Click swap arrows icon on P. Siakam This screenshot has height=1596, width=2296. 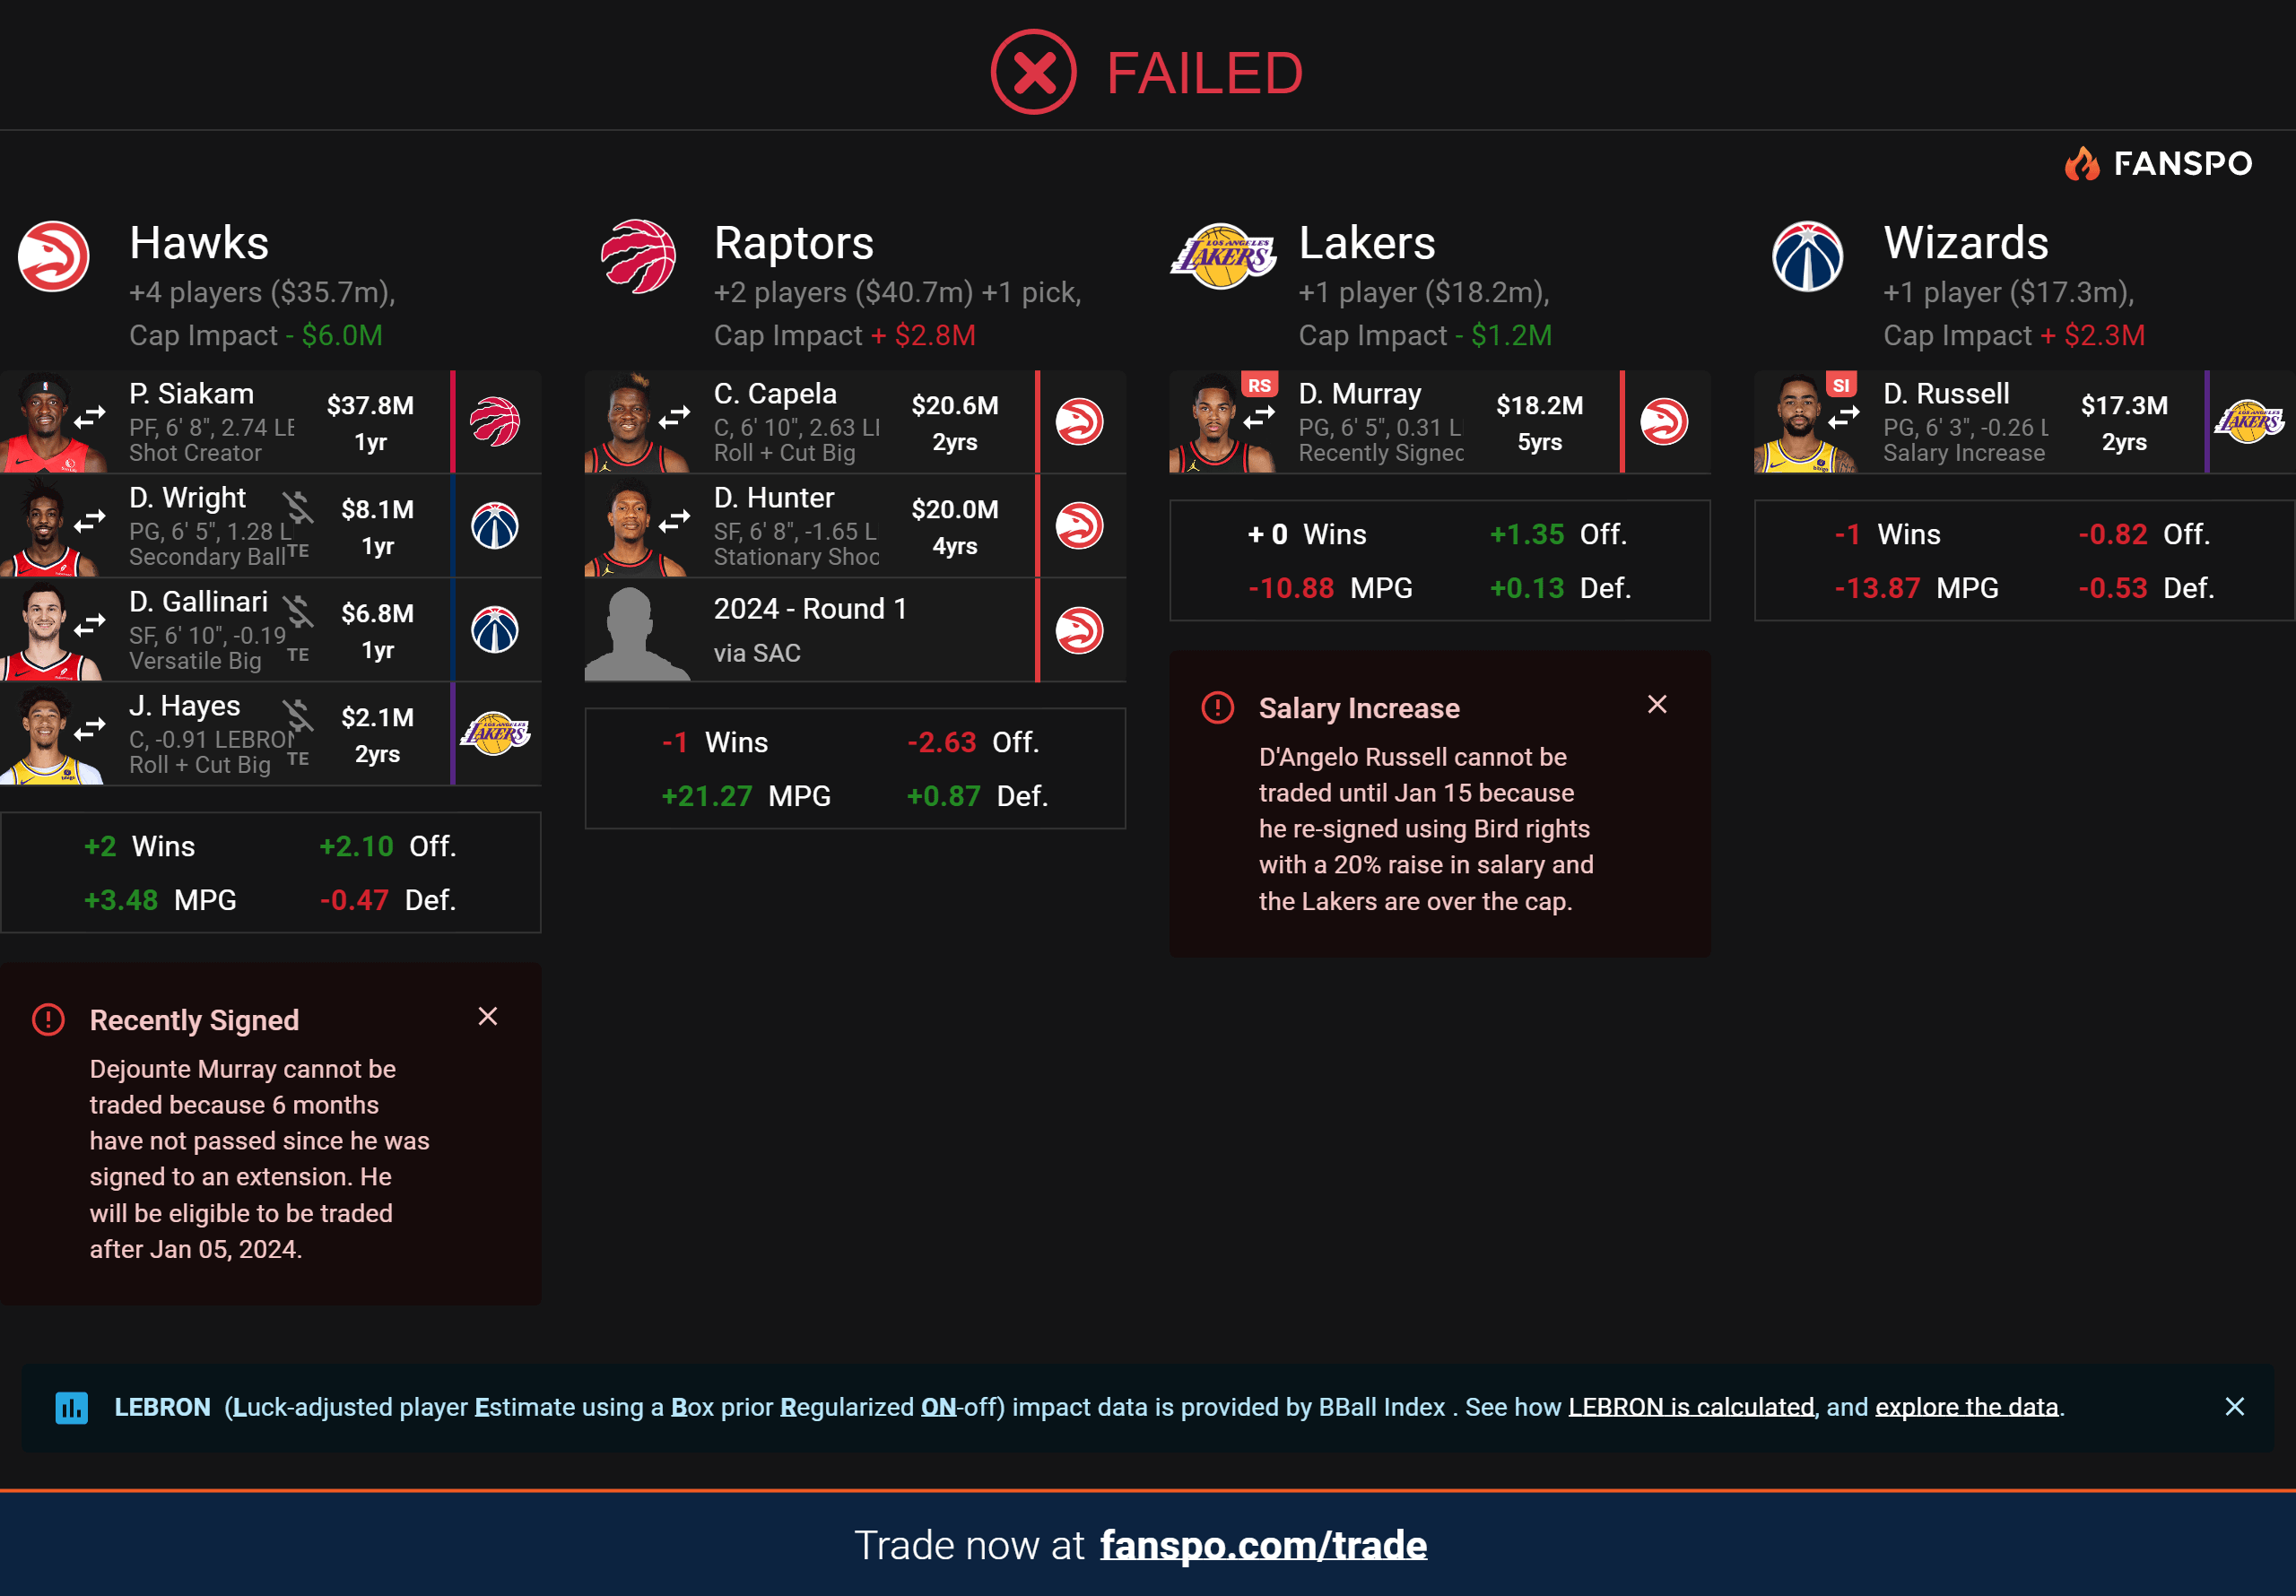(90, 417)
